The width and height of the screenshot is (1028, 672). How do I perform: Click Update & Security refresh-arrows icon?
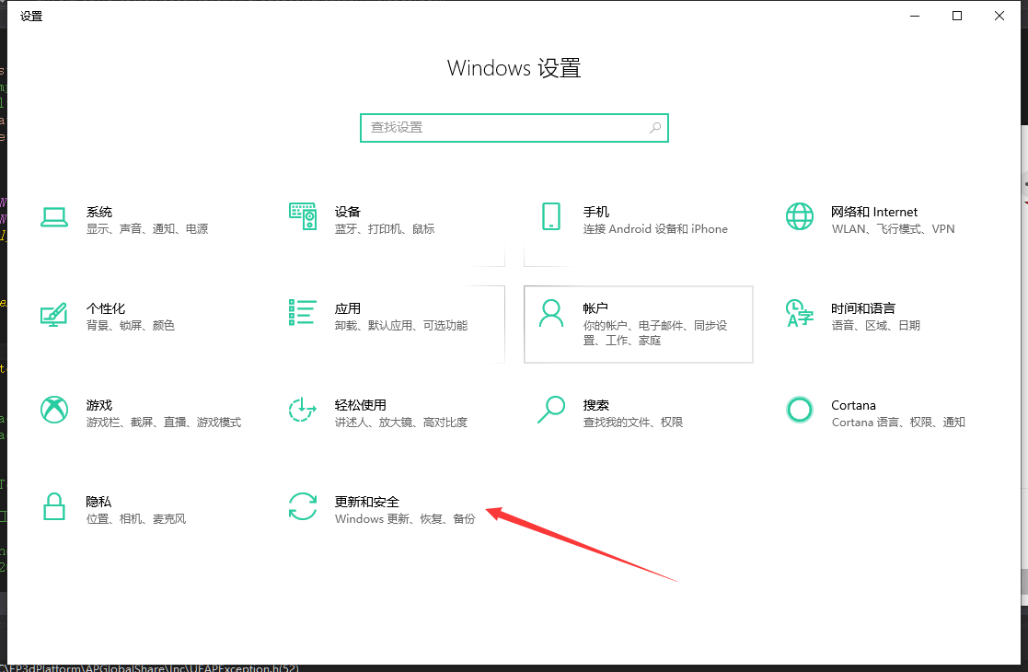tap(302, 506)
